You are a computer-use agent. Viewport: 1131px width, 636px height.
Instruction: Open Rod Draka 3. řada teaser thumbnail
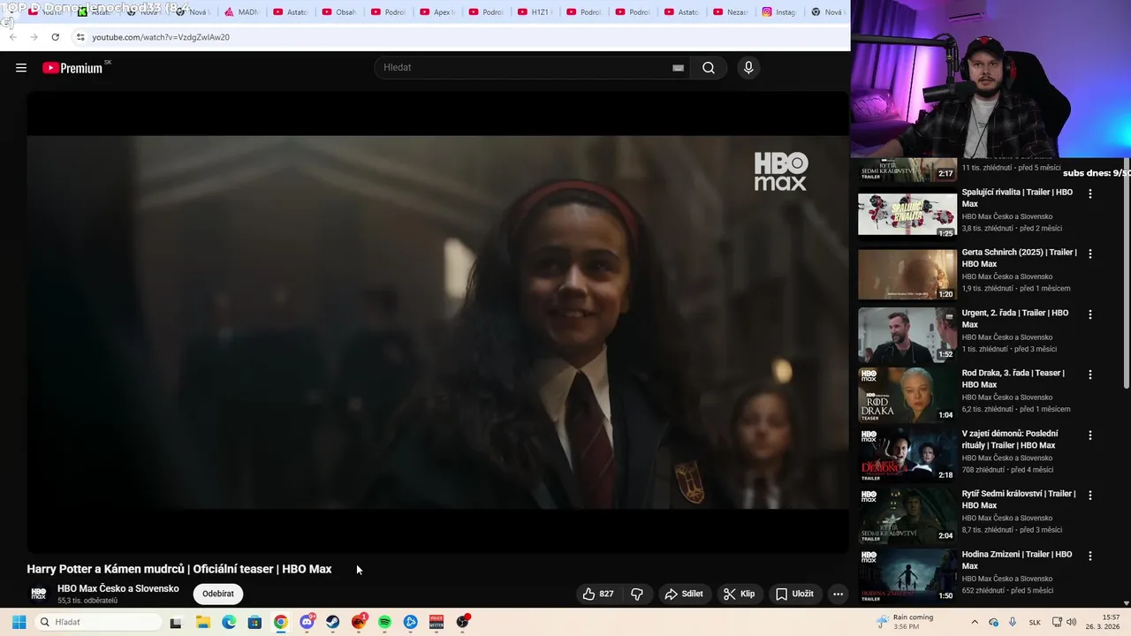click(x=907, y=396)
